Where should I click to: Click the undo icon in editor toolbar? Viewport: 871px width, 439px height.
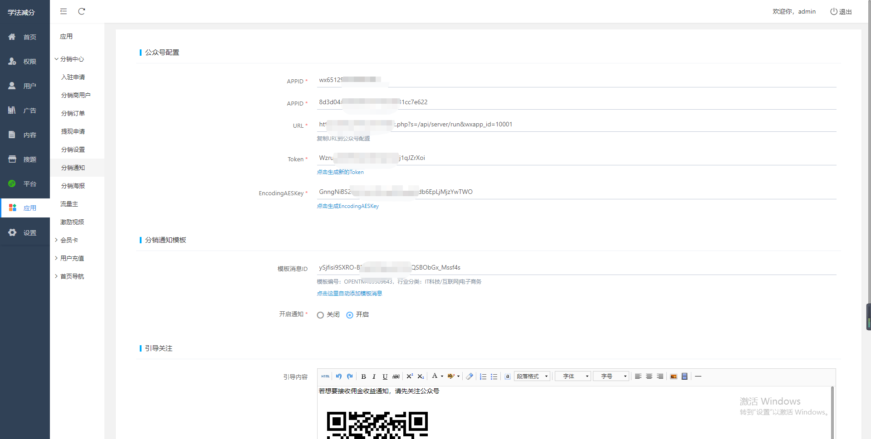tap(339, 376)
